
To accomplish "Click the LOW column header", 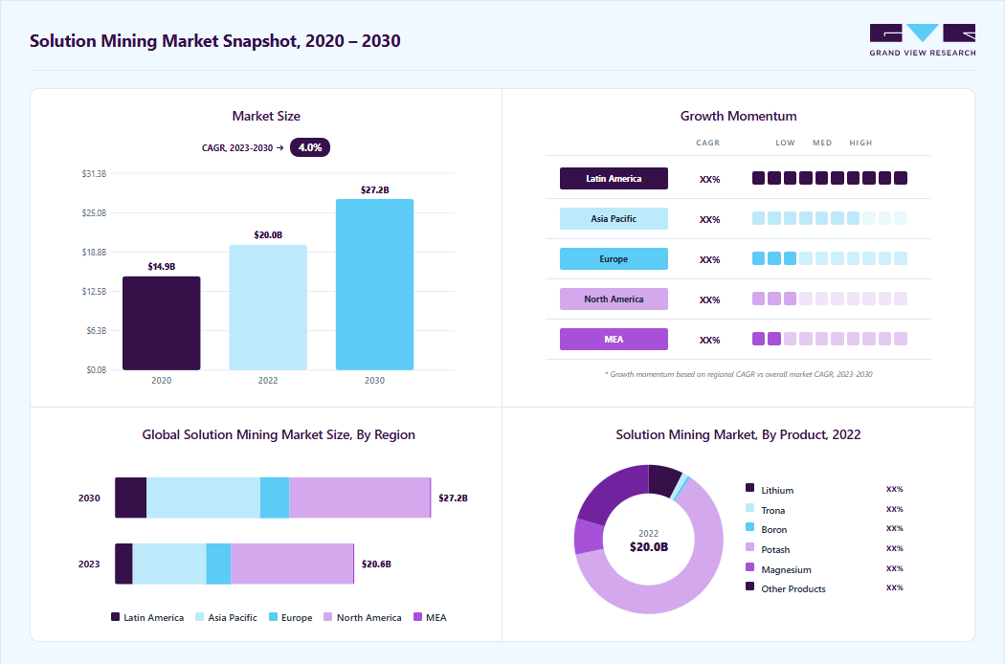I will point(785,143).
